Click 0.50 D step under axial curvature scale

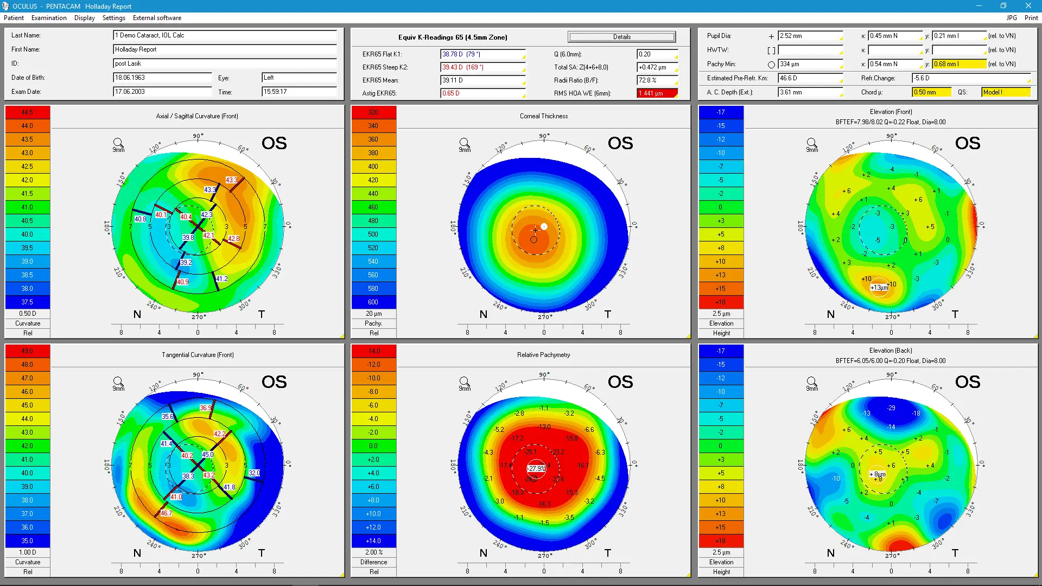(x=28, y=314)
